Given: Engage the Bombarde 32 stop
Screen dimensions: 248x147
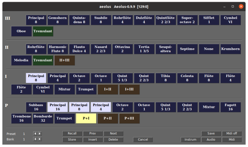Looking at the screenshot, I should (x=43, y=118).
